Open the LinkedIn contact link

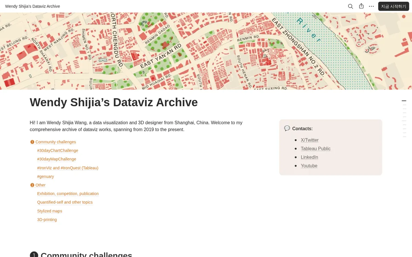click(x=309, y=157)
